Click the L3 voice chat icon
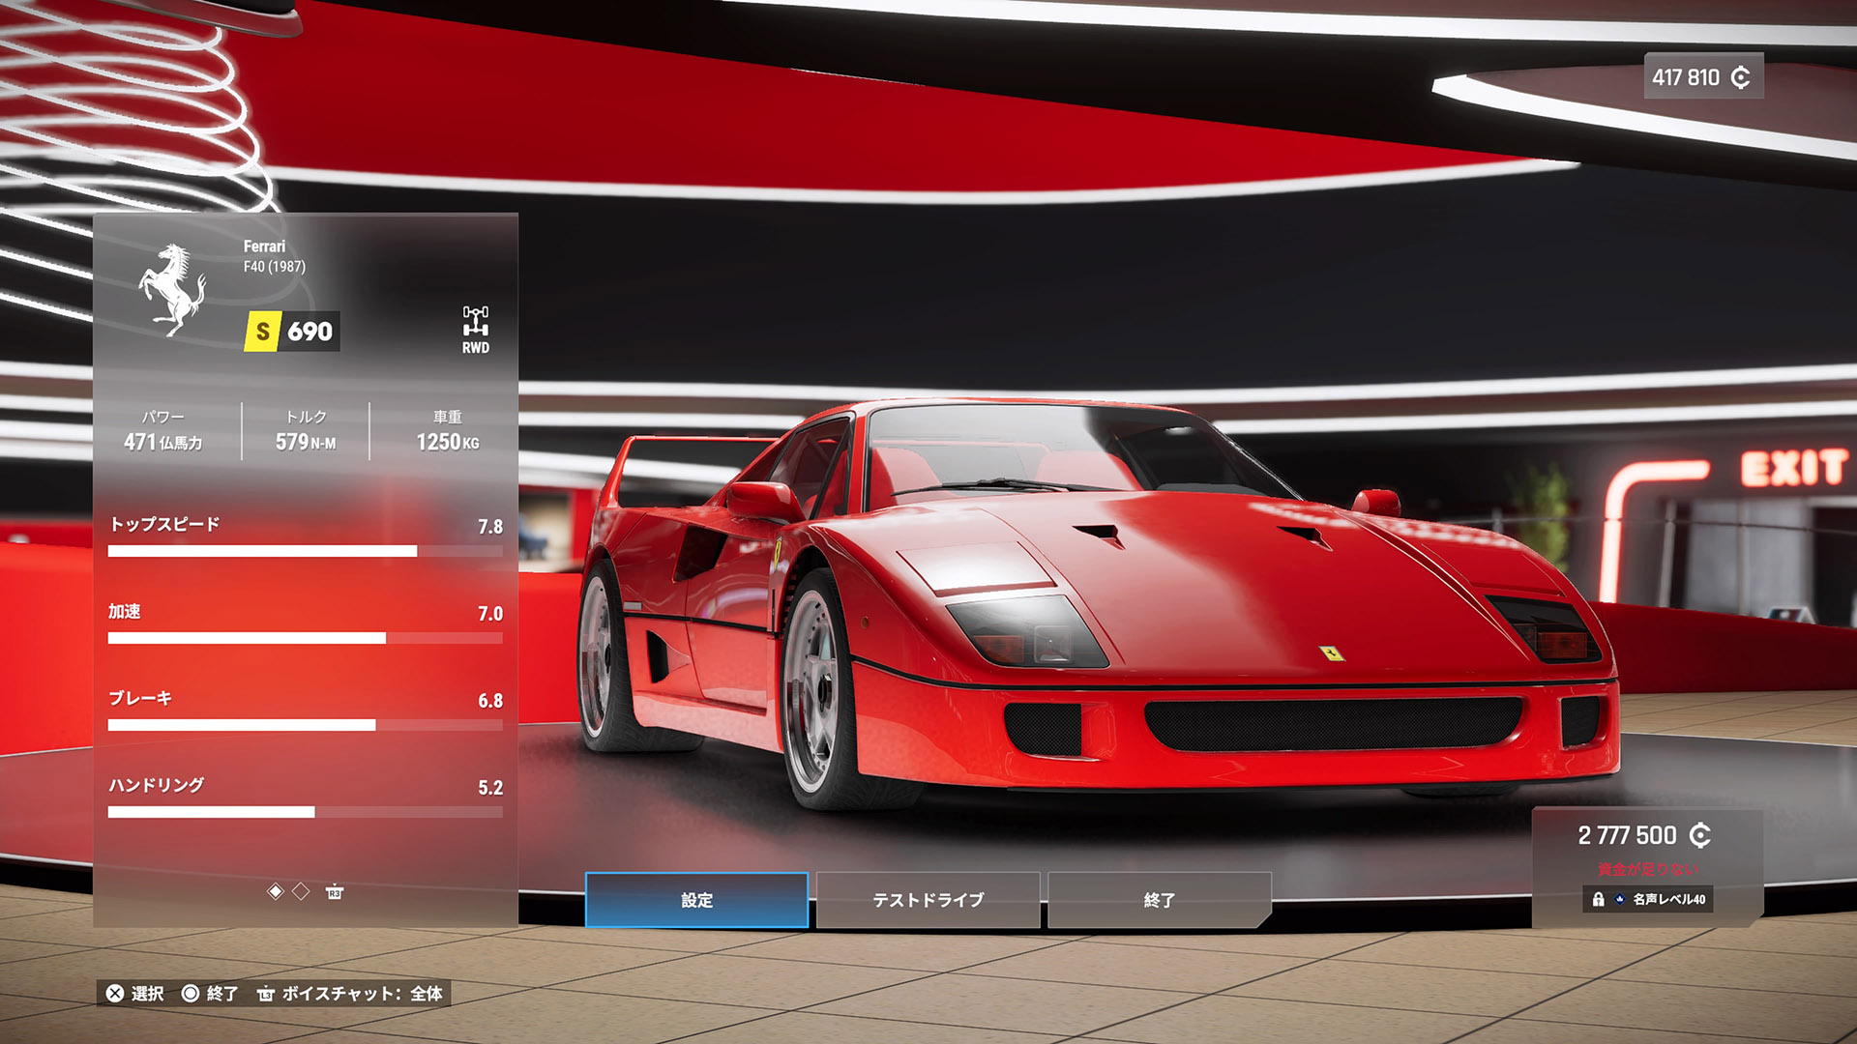Screen dimensions: 1857x1044 pyautogui.click(x=266, y=994)
